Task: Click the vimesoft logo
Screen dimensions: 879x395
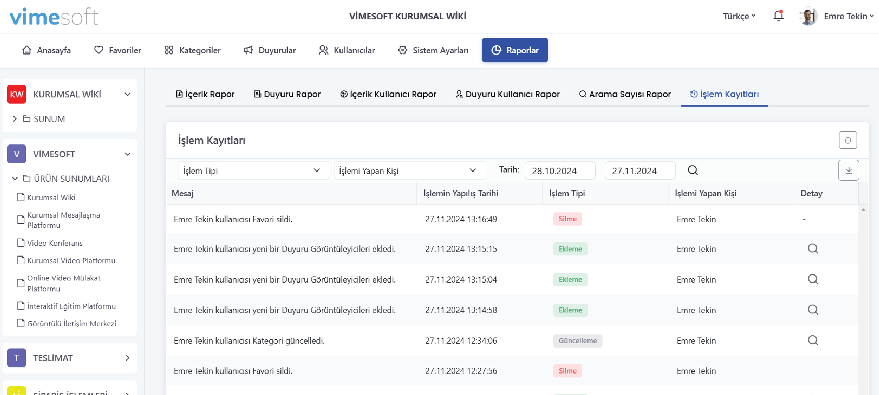Action: pyautogui.click(x=54, y=16)
